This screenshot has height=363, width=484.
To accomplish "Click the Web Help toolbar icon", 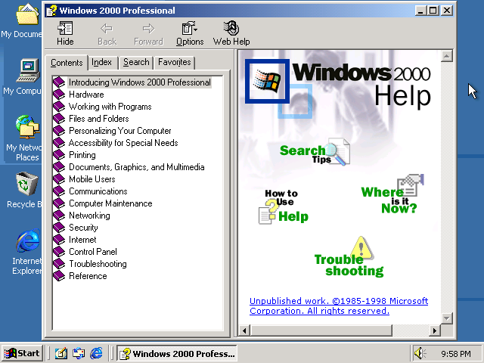I will point(231,33).
